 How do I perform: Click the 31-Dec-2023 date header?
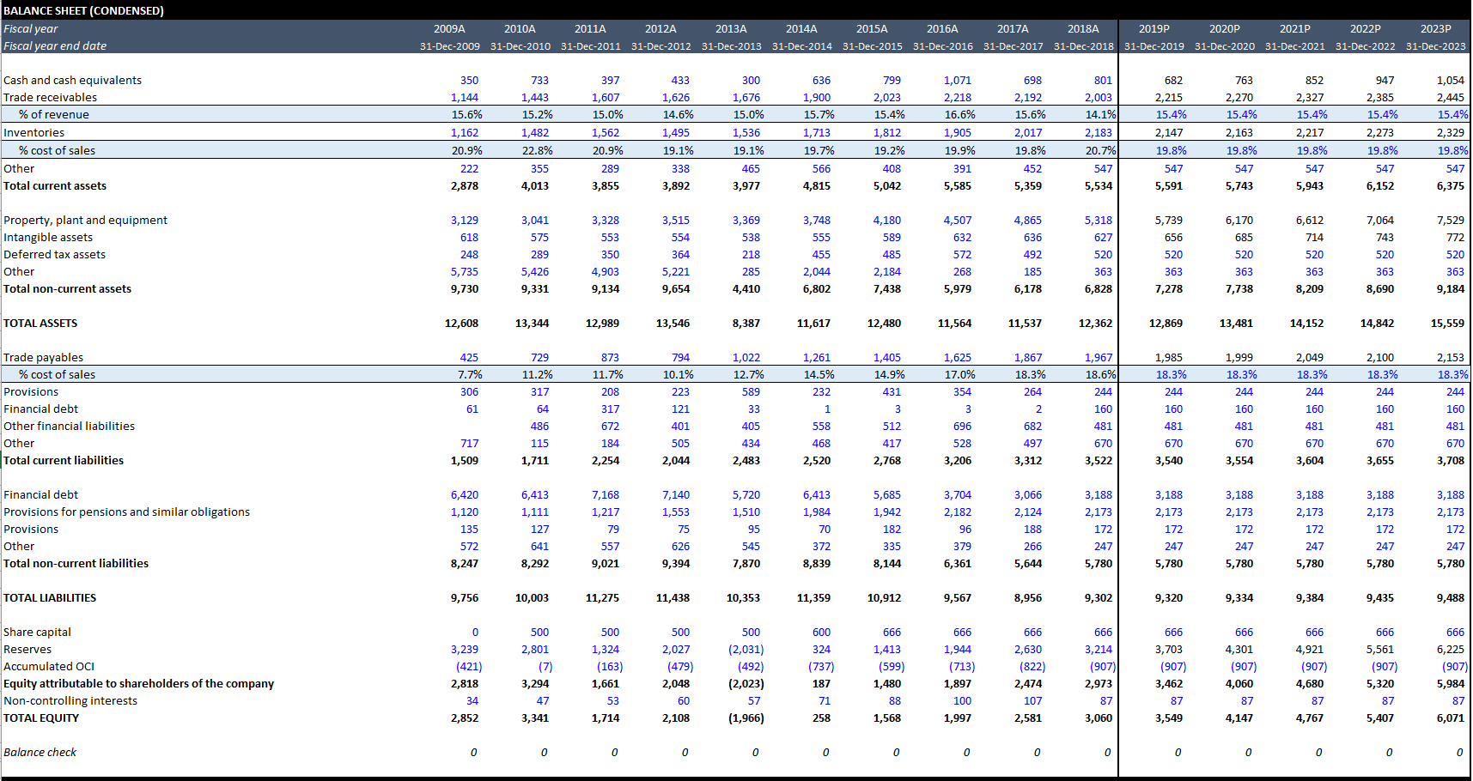point(1436,46)
